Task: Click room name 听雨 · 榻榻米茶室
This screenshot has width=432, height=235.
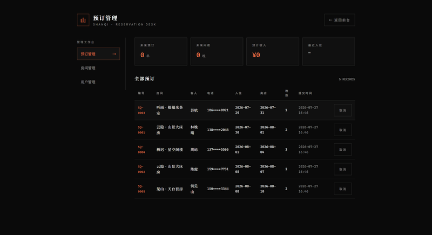Action: point(170,110)
